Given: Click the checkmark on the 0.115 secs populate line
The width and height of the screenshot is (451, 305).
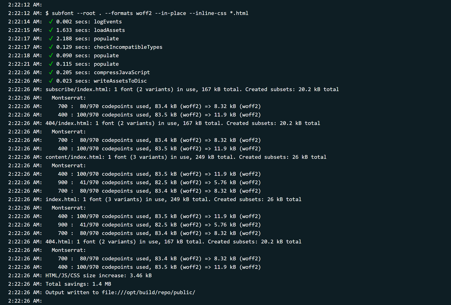Looking at the screenshot, I should pyautogui.click(x=51, y=64).
